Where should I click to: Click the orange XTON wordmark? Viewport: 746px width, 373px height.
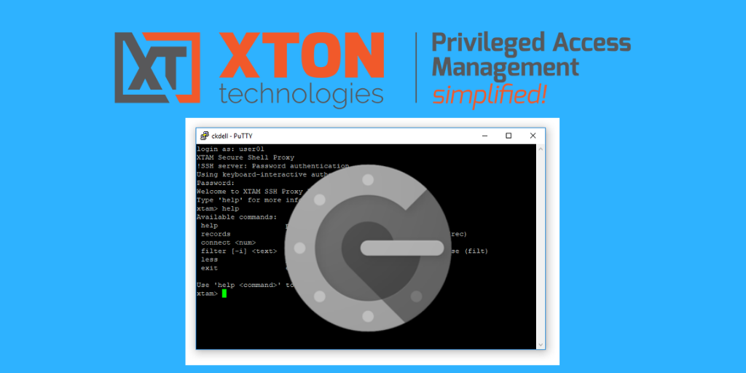click(x=301, y=56)
